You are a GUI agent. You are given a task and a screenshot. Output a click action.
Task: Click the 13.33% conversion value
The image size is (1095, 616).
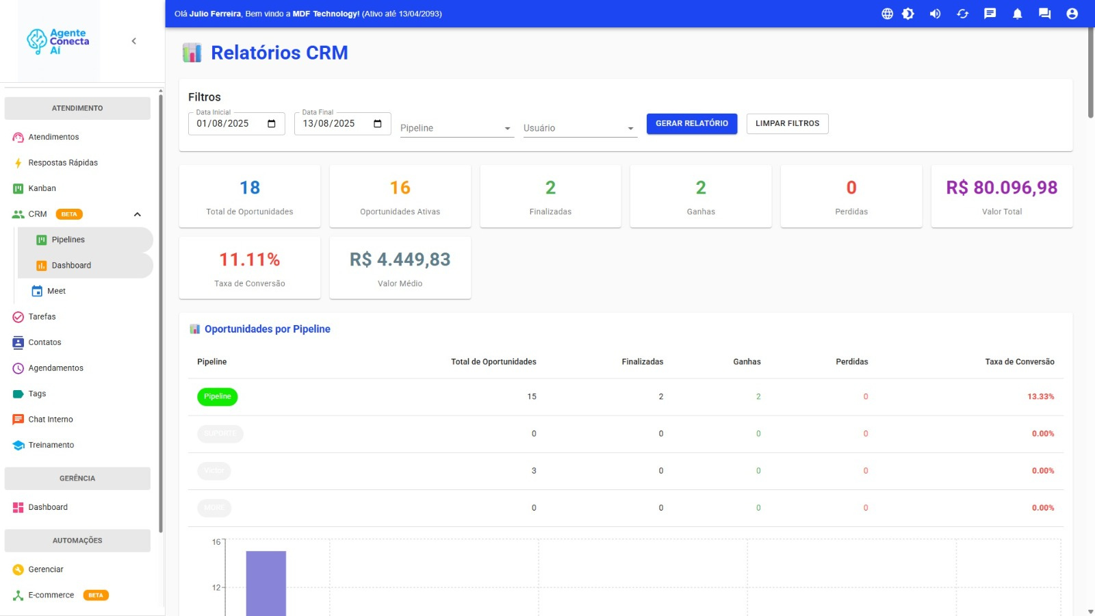(1041, 397)
